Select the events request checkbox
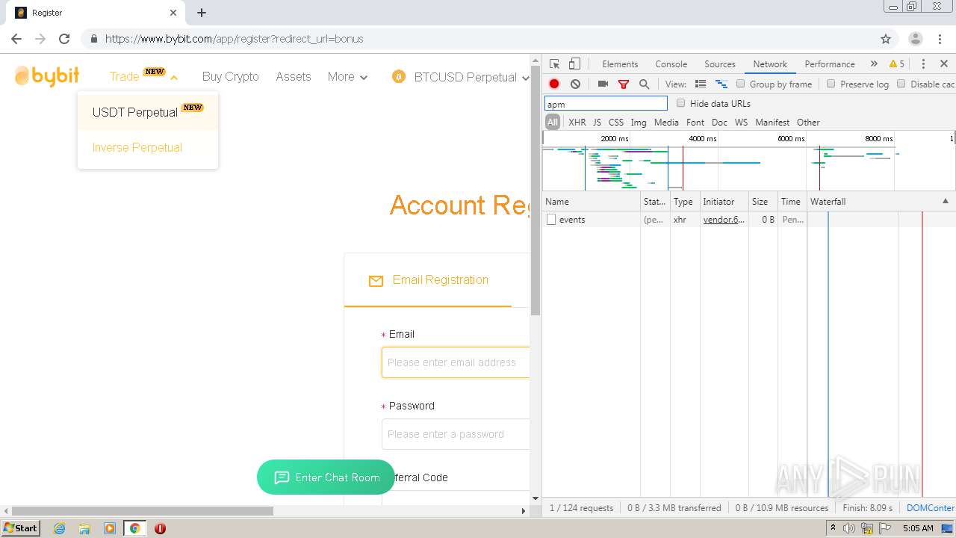The height and width of the screenshot is (538, 956). click(x=551, y=220)
